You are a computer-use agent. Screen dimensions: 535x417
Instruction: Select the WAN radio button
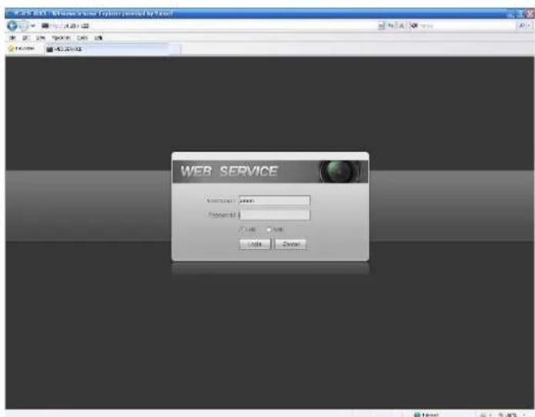point(269,229)
